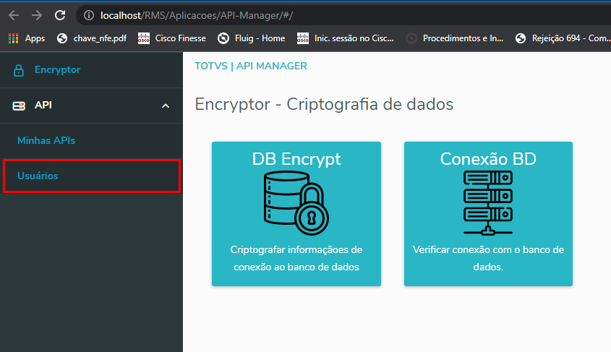Open Inic. sessão no Cisc... bookmark
Image resolution: width=611 pixels, height=352 pixels.
click(x=346, y=38)
